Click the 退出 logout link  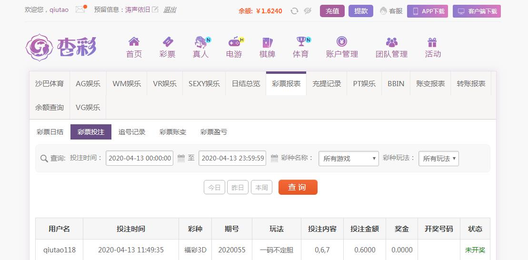coord(169,10)
